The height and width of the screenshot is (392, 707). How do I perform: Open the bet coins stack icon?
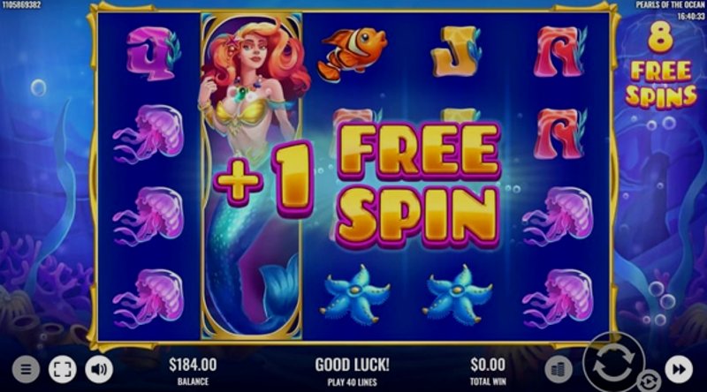click(559, 369)
